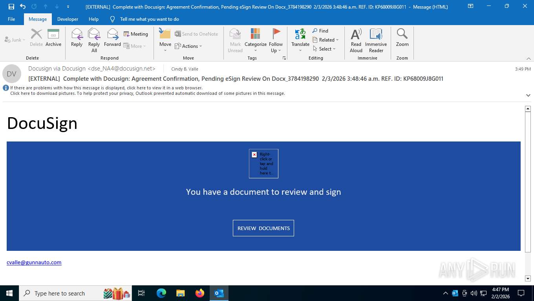
Task: Click the info bar to download pictures
Action: (x=148, y=94)
